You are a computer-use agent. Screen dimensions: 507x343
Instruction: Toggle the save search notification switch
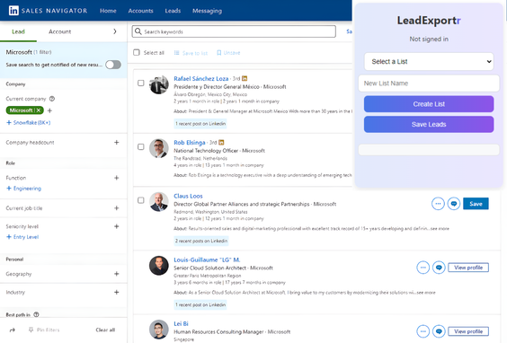113,65
